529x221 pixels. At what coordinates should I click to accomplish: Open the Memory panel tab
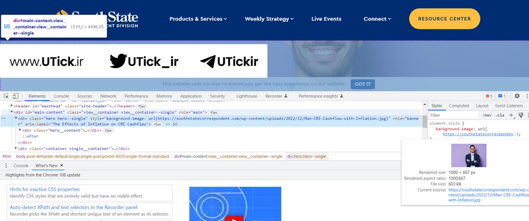tap(164, 96)
